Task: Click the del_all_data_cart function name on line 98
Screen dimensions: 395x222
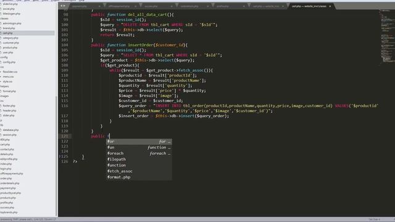Action: coord(148,15)
